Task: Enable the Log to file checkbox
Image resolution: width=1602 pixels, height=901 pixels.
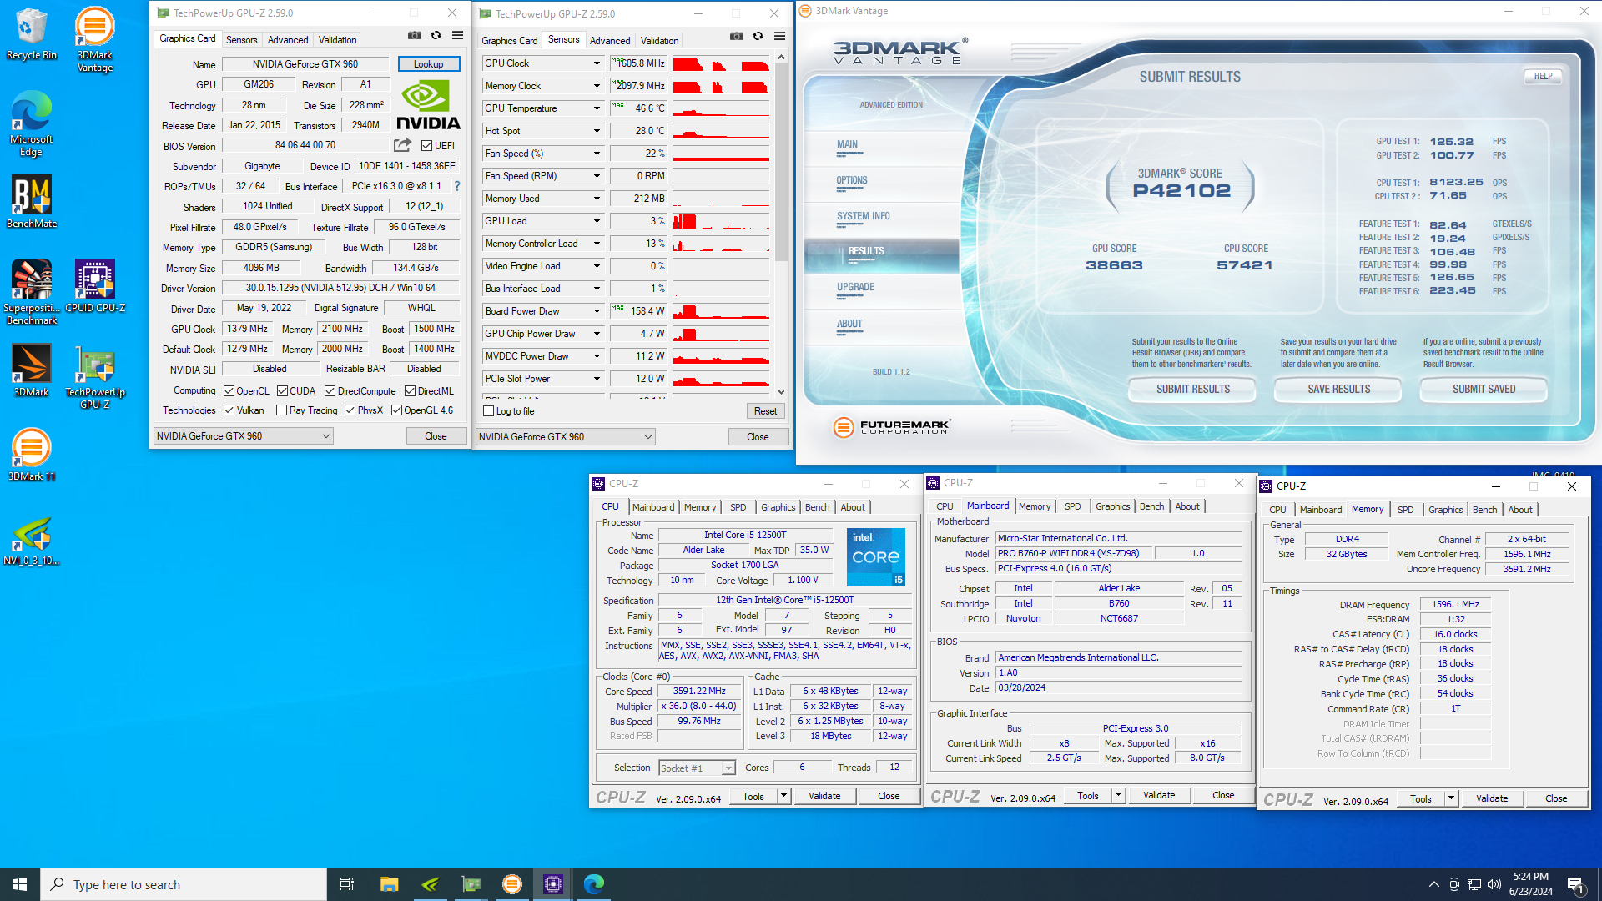Action: pos(489,411)
